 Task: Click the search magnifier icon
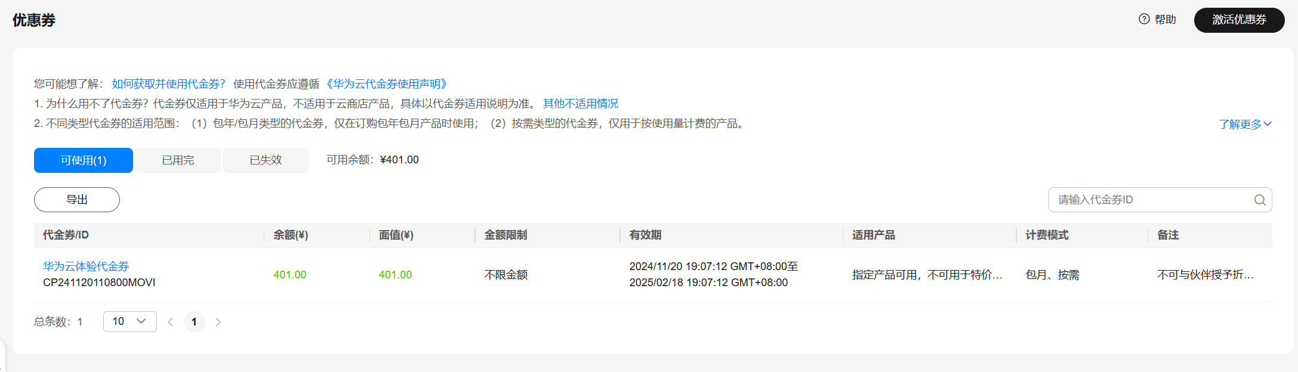click(1259, 200)
